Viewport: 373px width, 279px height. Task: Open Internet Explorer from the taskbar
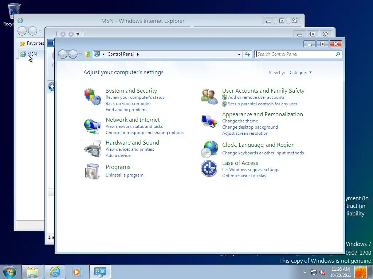coord(55,272)
